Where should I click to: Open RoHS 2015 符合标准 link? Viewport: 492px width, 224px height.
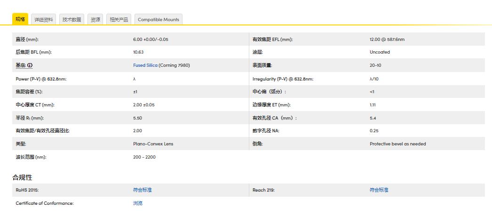(x=143, y=190)
